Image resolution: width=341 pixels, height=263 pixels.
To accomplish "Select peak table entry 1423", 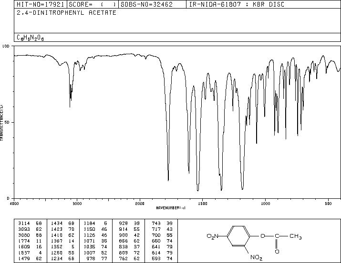I will tap(62, 229).
